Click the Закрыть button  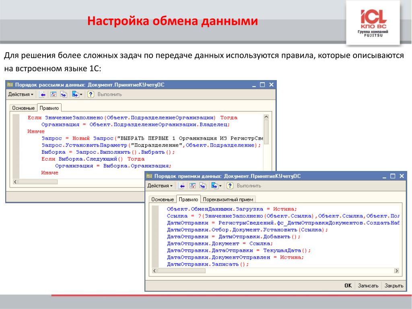tap(393, 286)
